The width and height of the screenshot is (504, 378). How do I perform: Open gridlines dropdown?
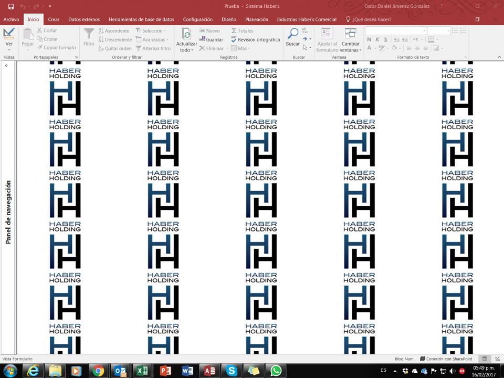coord(433,39)
